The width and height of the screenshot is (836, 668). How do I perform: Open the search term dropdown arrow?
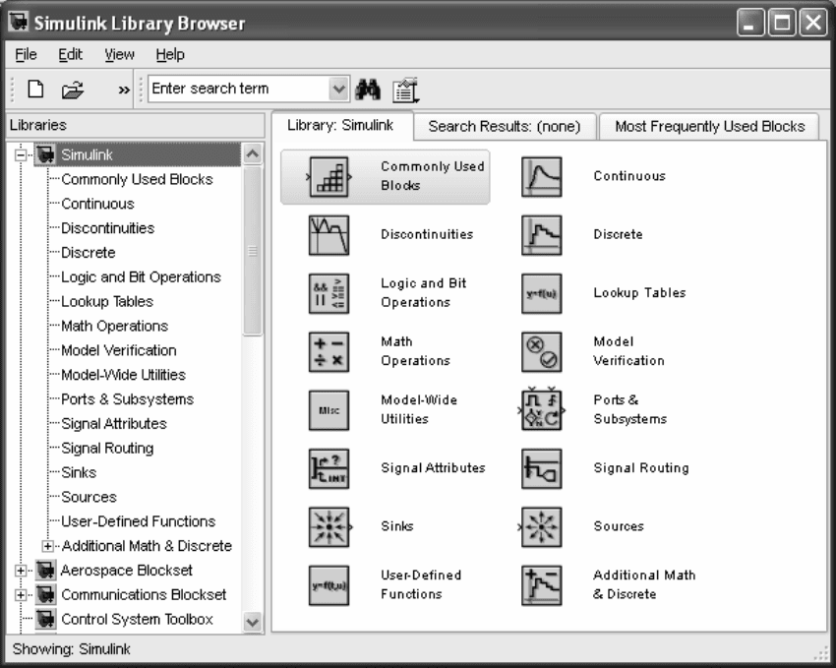pyautogui.click(x=338, y=89)
